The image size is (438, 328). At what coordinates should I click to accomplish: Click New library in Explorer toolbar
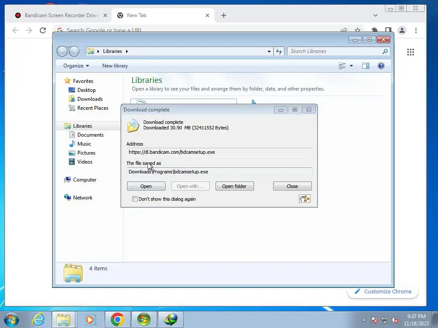[x=115, y=66]
